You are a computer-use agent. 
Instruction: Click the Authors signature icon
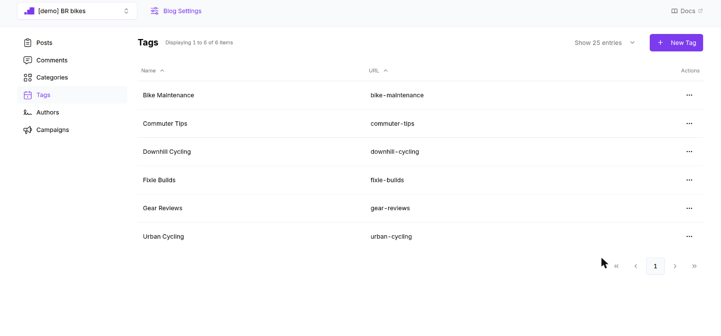[28, 112]
